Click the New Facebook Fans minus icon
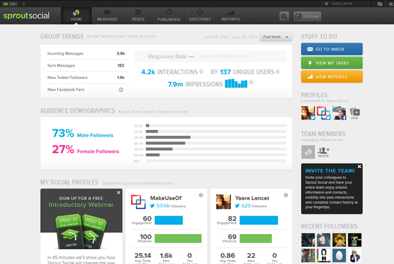The height and width of the screenshot is (264, 394). click(121, 90)
